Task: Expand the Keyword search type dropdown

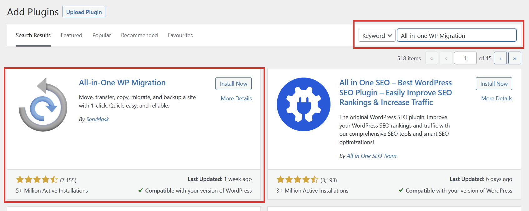Action: (x=377, y=35)
